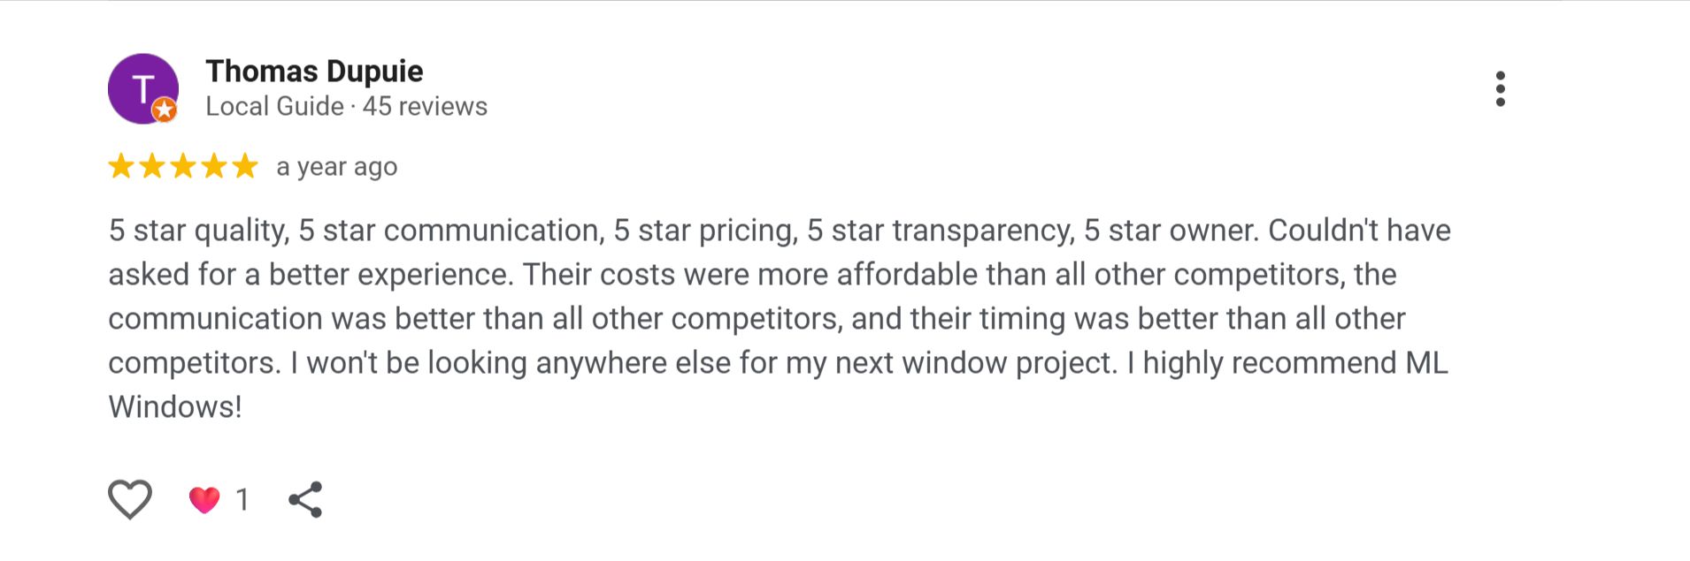
Task: Select the middle star of the five-star rating
Action: [x=182, y=166]
